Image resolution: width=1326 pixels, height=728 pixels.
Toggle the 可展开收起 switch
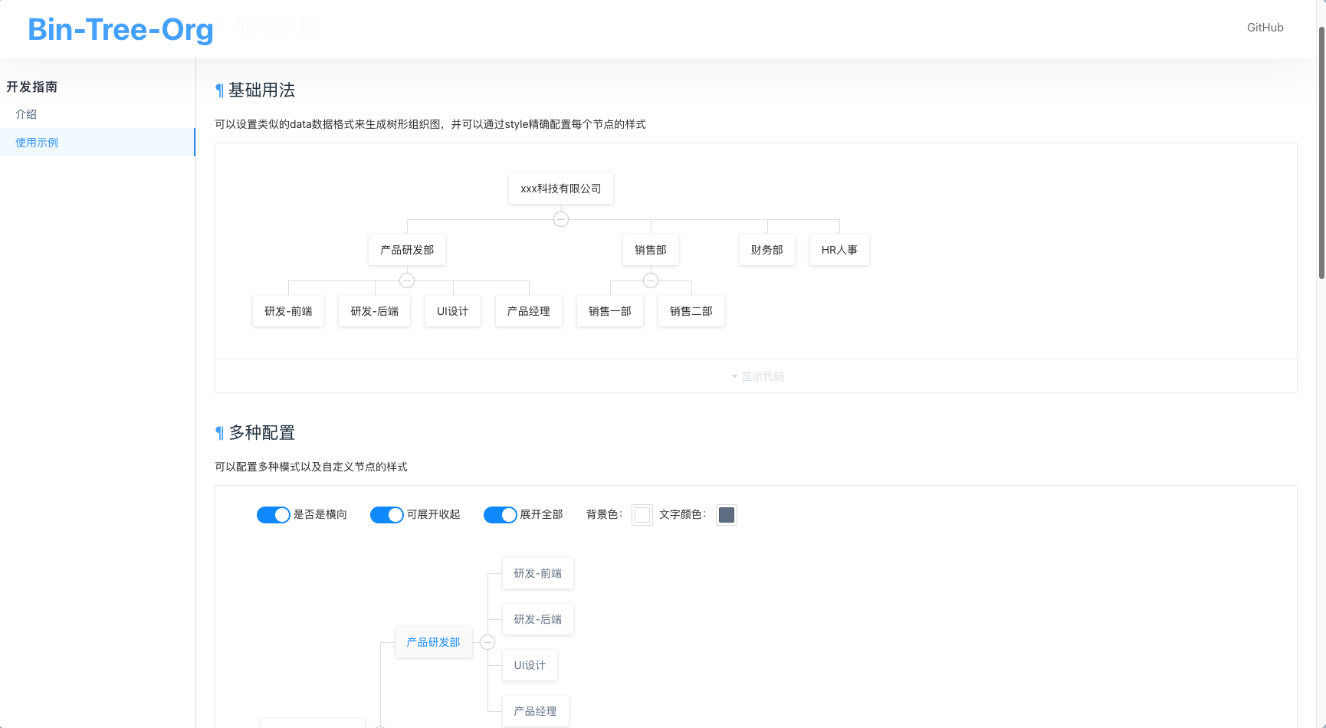pos(386,515)
